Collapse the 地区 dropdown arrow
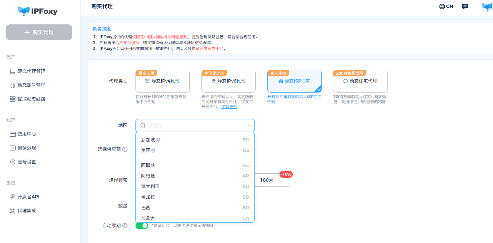 [249, 125]
